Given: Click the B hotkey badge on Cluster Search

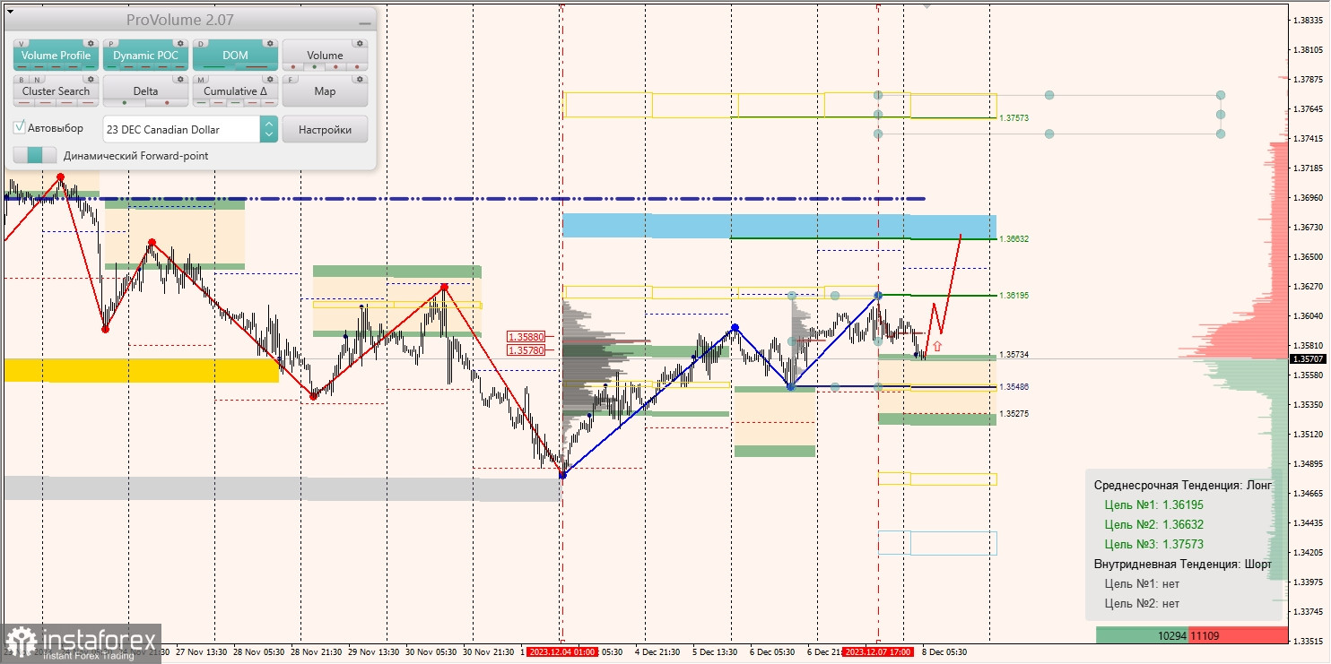Looking at the screenshot, I should point(22,79).
